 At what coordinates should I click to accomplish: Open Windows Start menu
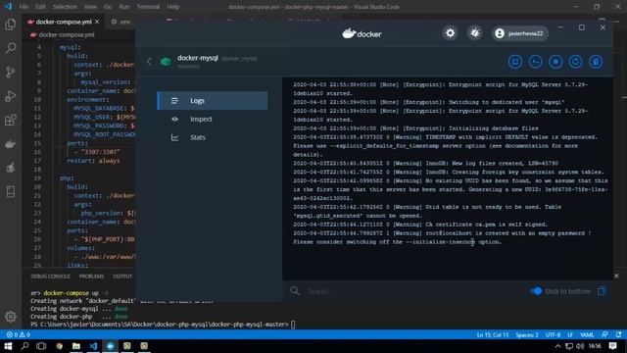coord(8,346)
